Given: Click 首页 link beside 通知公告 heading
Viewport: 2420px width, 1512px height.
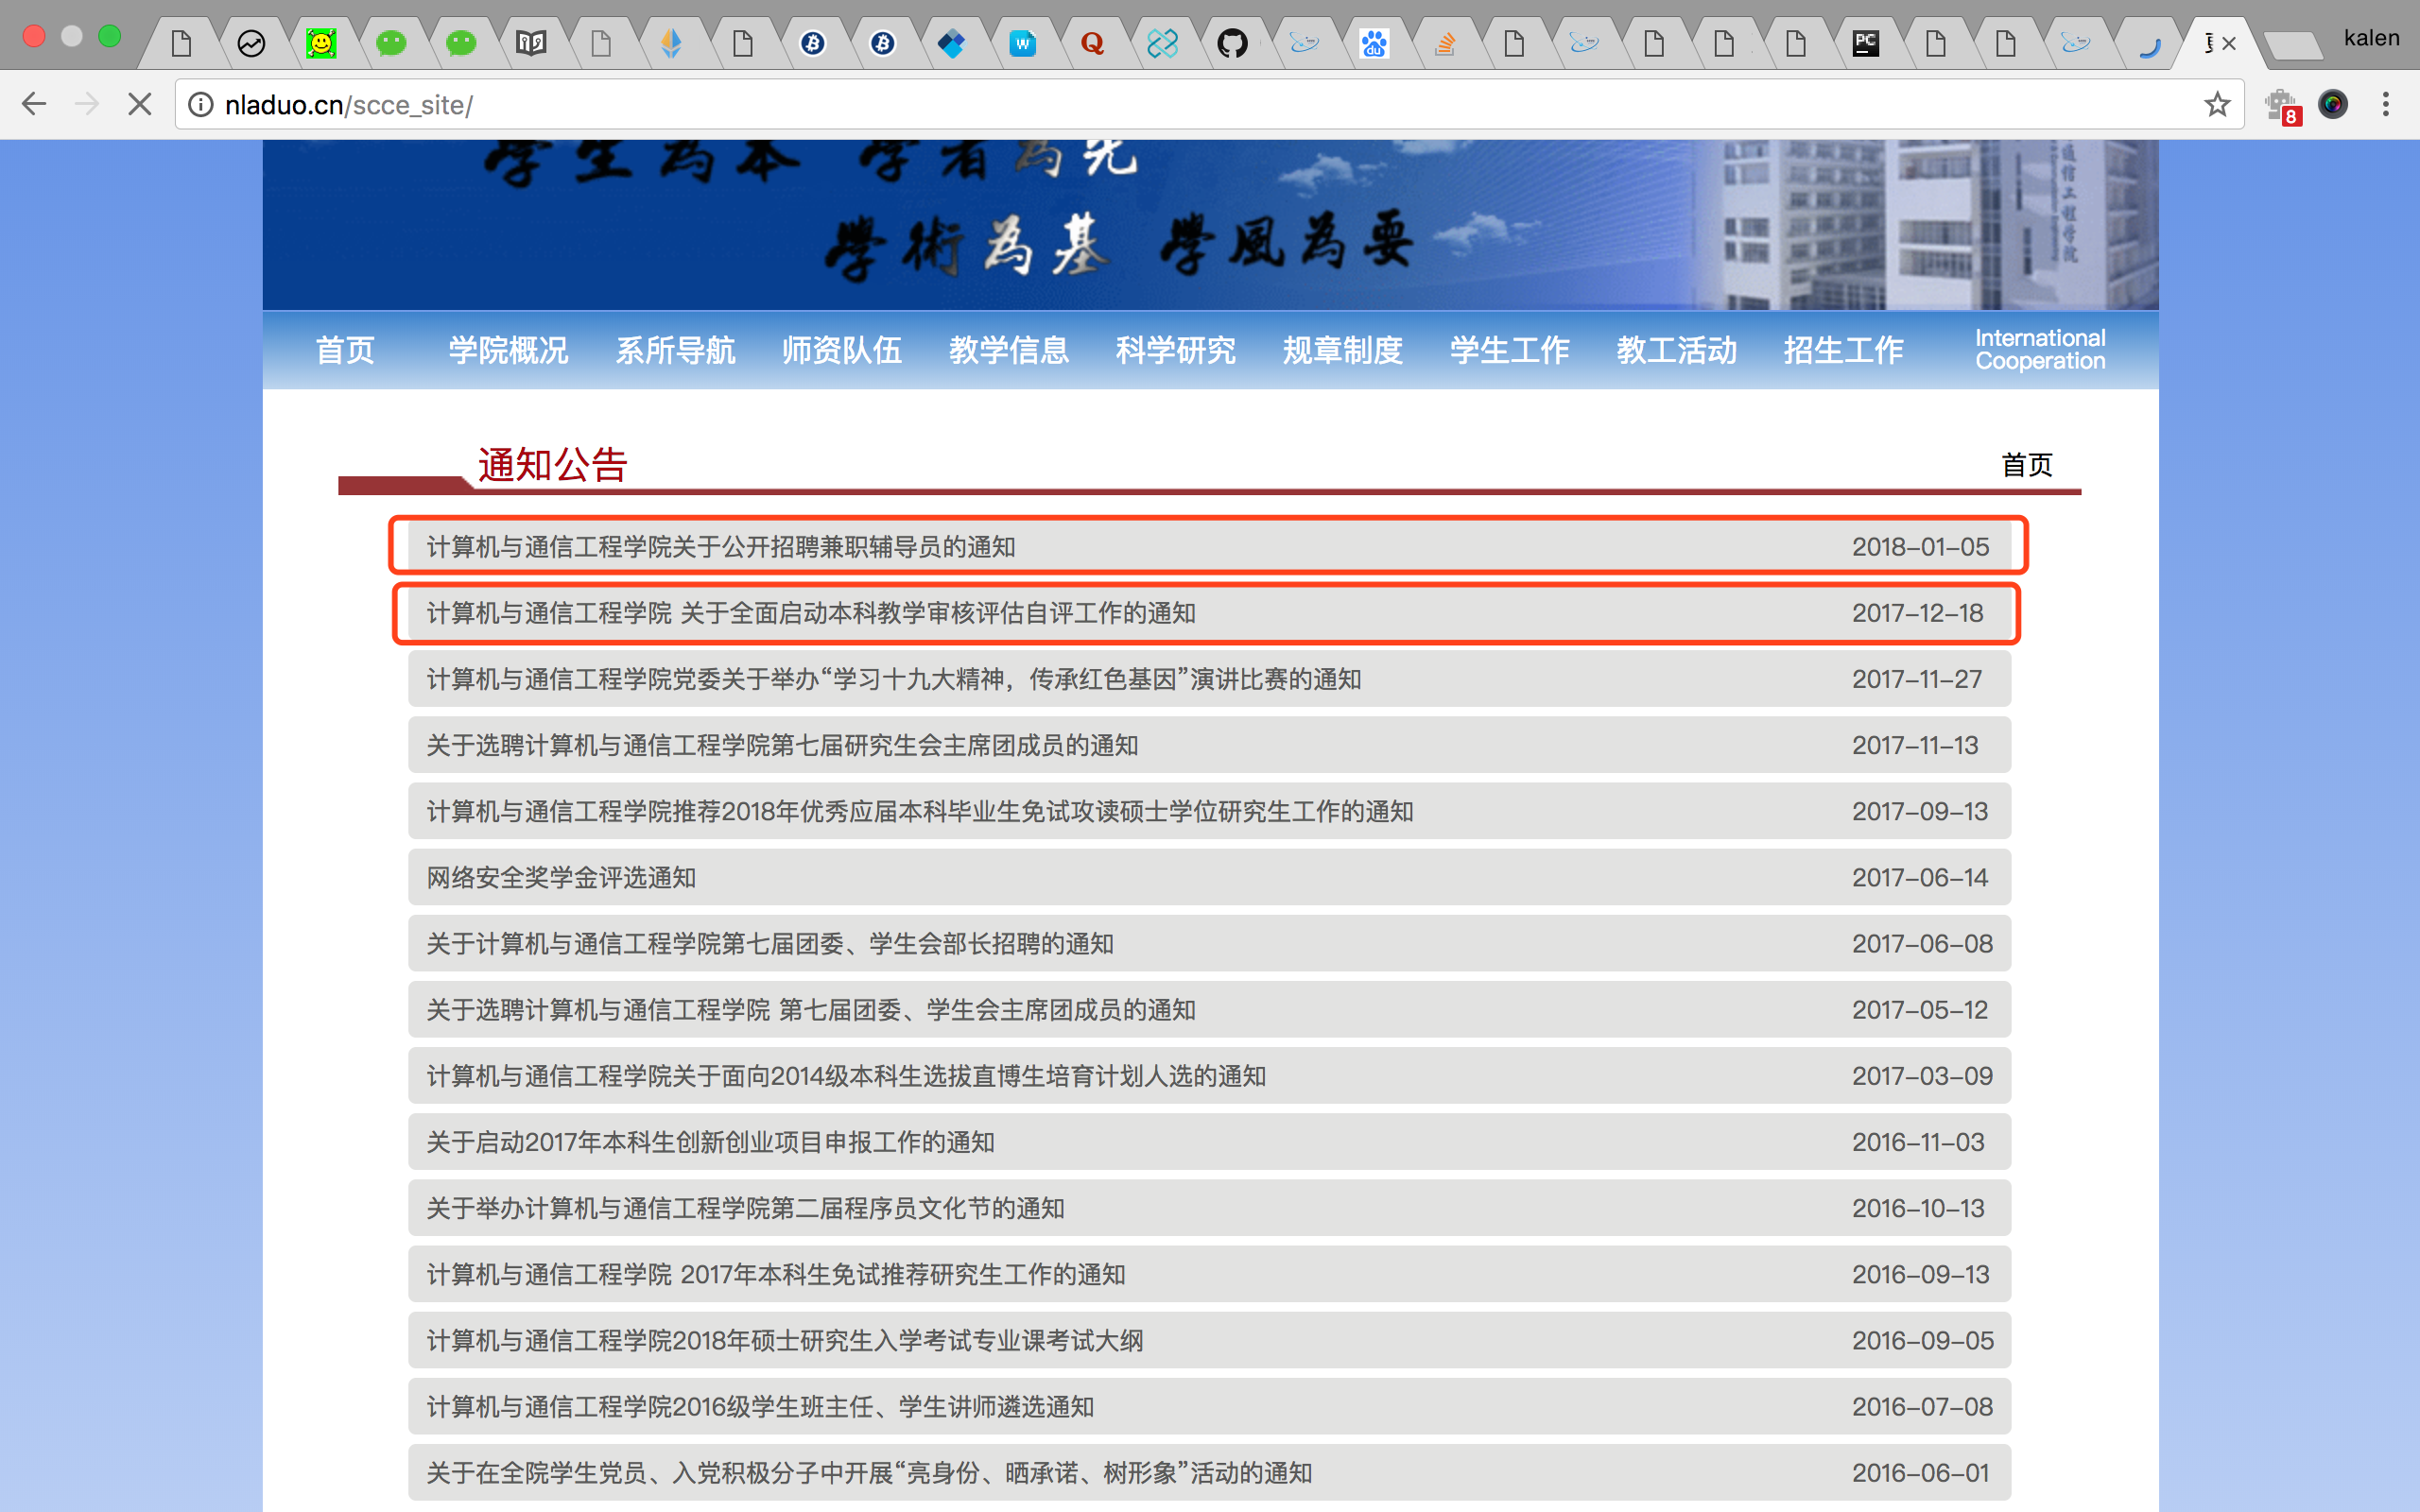Looking at the screenshot, I should pos(2026,465).
